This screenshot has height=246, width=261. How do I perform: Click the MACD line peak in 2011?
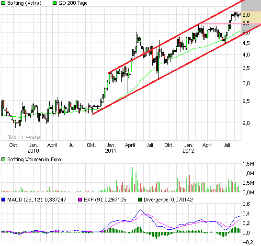click(141, 210)
